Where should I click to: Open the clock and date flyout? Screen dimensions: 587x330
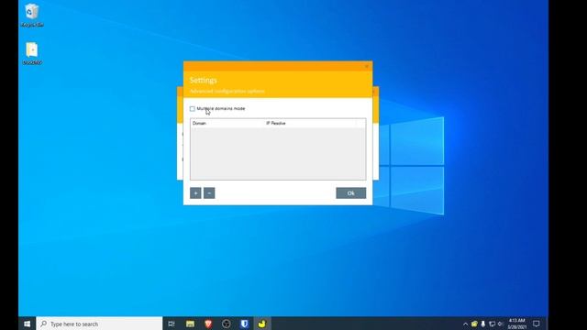(517, 324)
